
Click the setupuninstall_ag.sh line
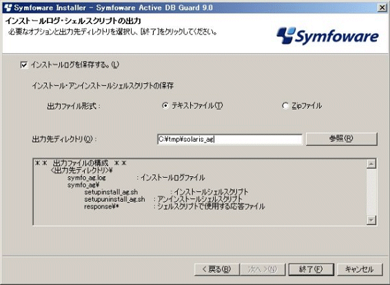click(163, 199)
